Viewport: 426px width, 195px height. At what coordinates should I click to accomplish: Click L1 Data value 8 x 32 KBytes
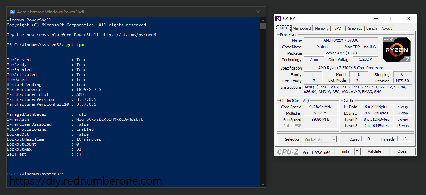(376, 107)
